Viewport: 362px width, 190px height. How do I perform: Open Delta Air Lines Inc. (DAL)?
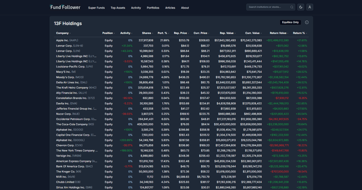point(72,82)
